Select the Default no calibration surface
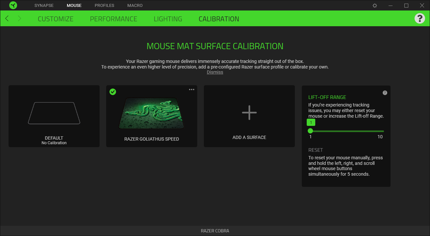The image size is (430, 236). (x=54, y=116)
